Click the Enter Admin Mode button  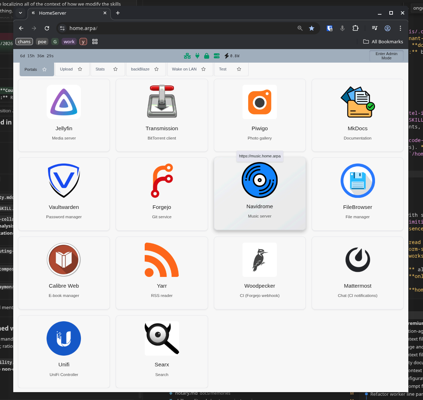click(x=386, y=56)
